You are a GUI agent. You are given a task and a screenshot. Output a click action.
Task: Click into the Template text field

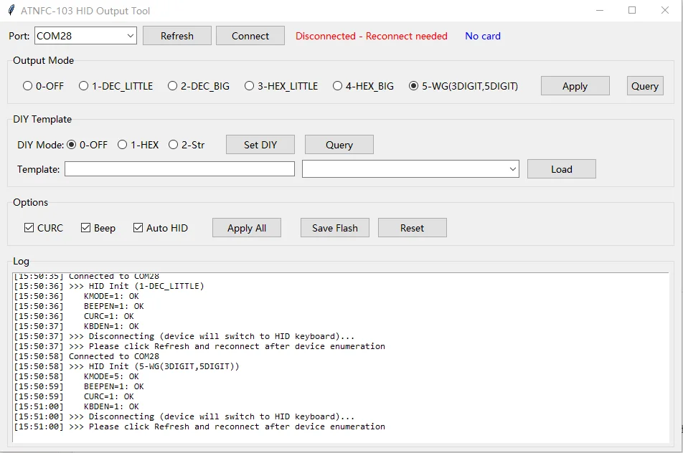[x=179, y=169]
